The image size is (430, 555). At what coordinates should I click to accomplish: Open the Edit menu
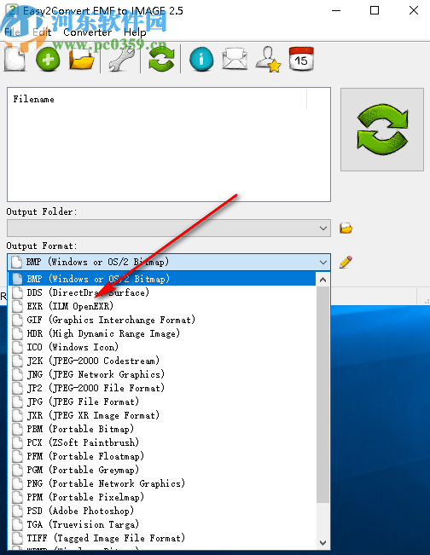[42, 32]
